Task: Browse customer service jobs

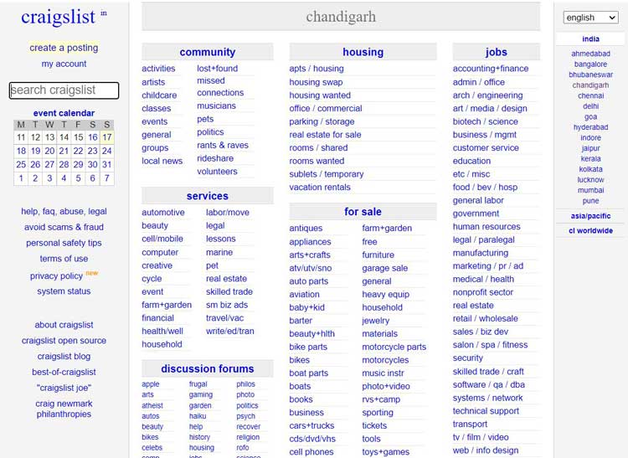Action: pyautogui.click(x=486, y=147)
